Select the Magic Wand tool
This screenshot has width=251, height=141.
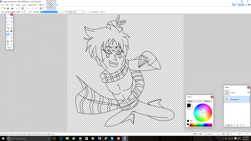(8, 28)
